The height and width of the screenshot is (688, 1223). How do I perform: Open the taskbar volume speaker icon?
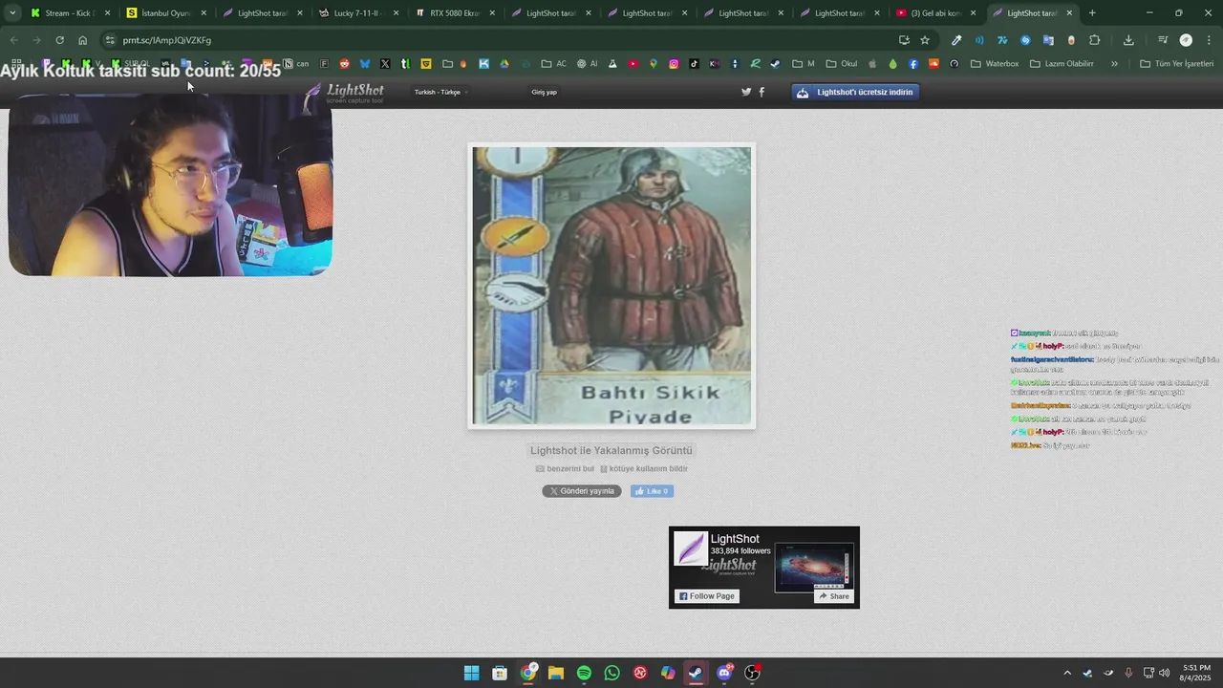pyautogui.click(x=1164, y=673)
